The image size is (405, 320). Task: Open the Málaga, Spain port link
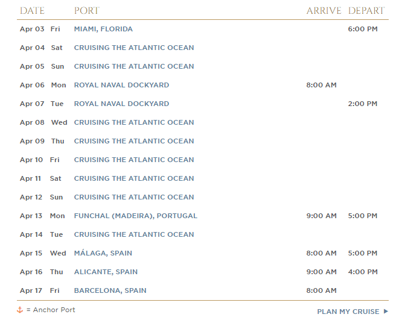coord(103,253)
